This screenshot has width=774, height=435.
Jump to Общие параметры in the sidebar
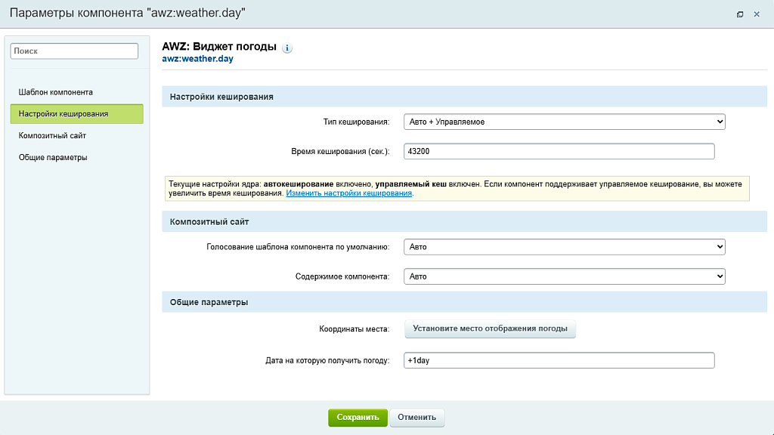pos(53,158)
